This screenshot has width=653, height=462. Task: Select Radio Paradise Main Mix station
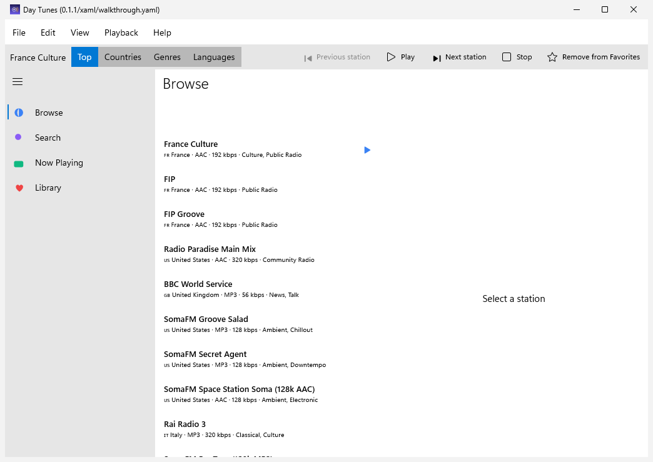[x=267, y=254]
